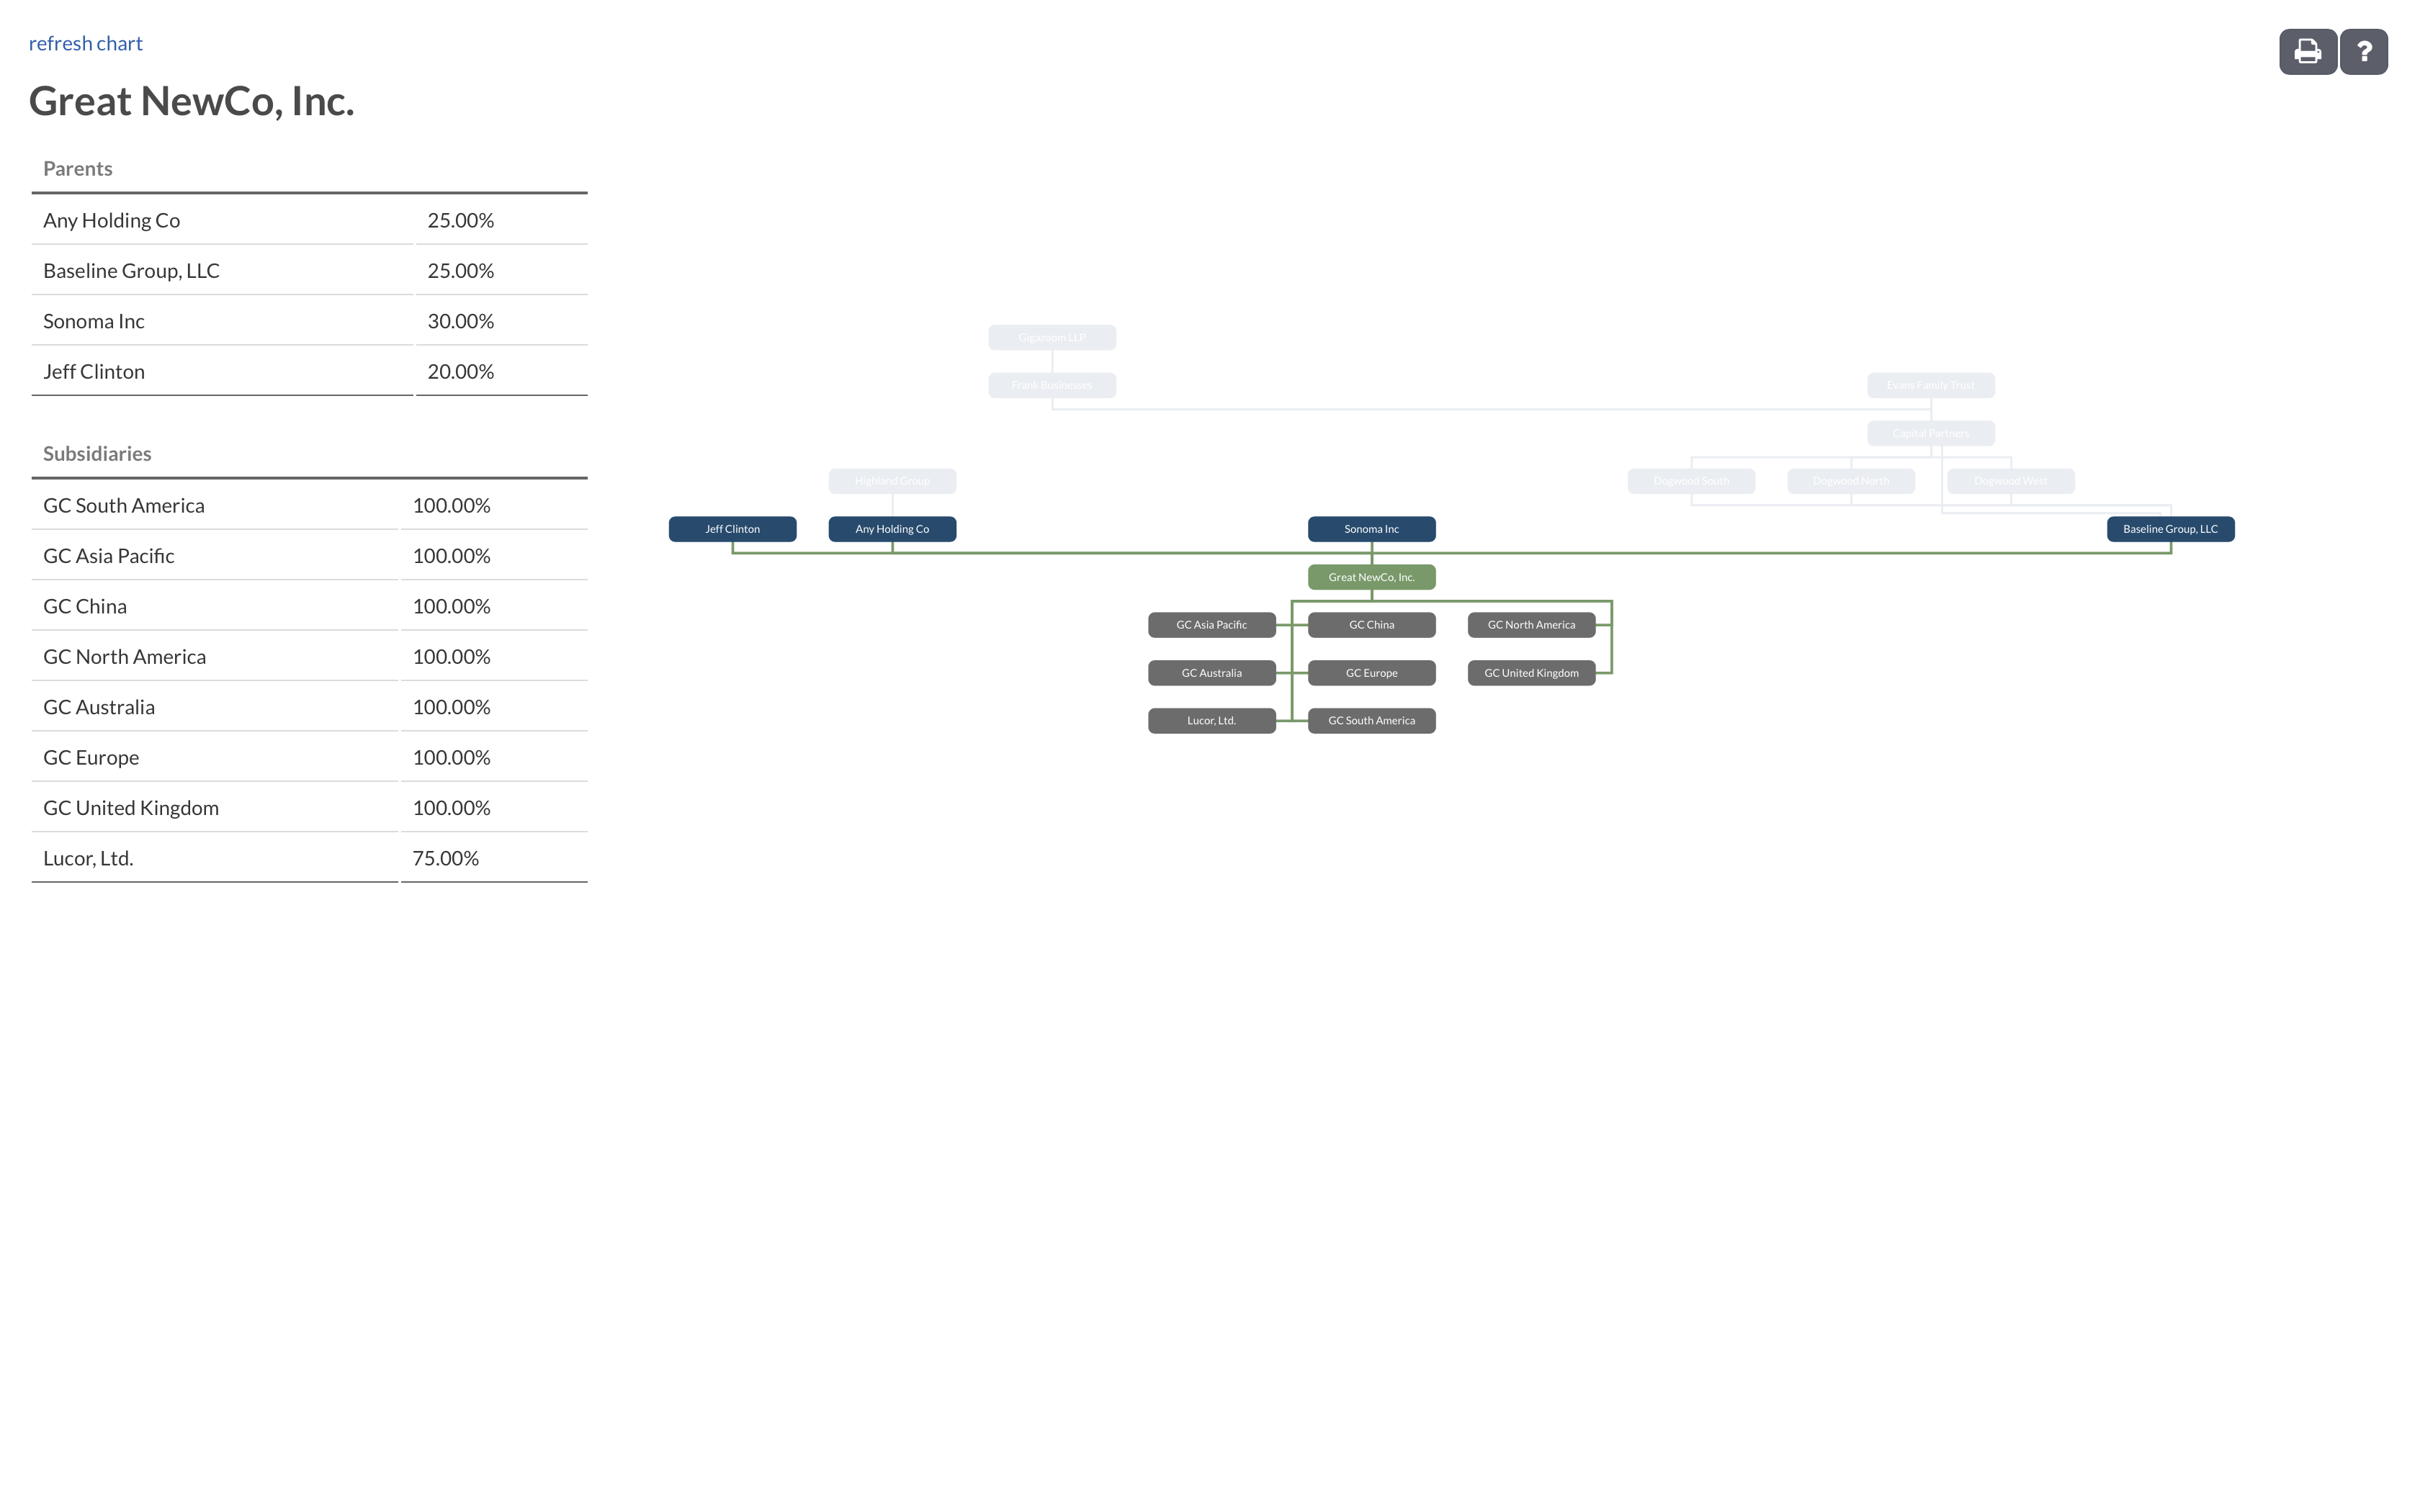Select Any Holding Co in parents list
The image size is (2420, 1512).
113,220
